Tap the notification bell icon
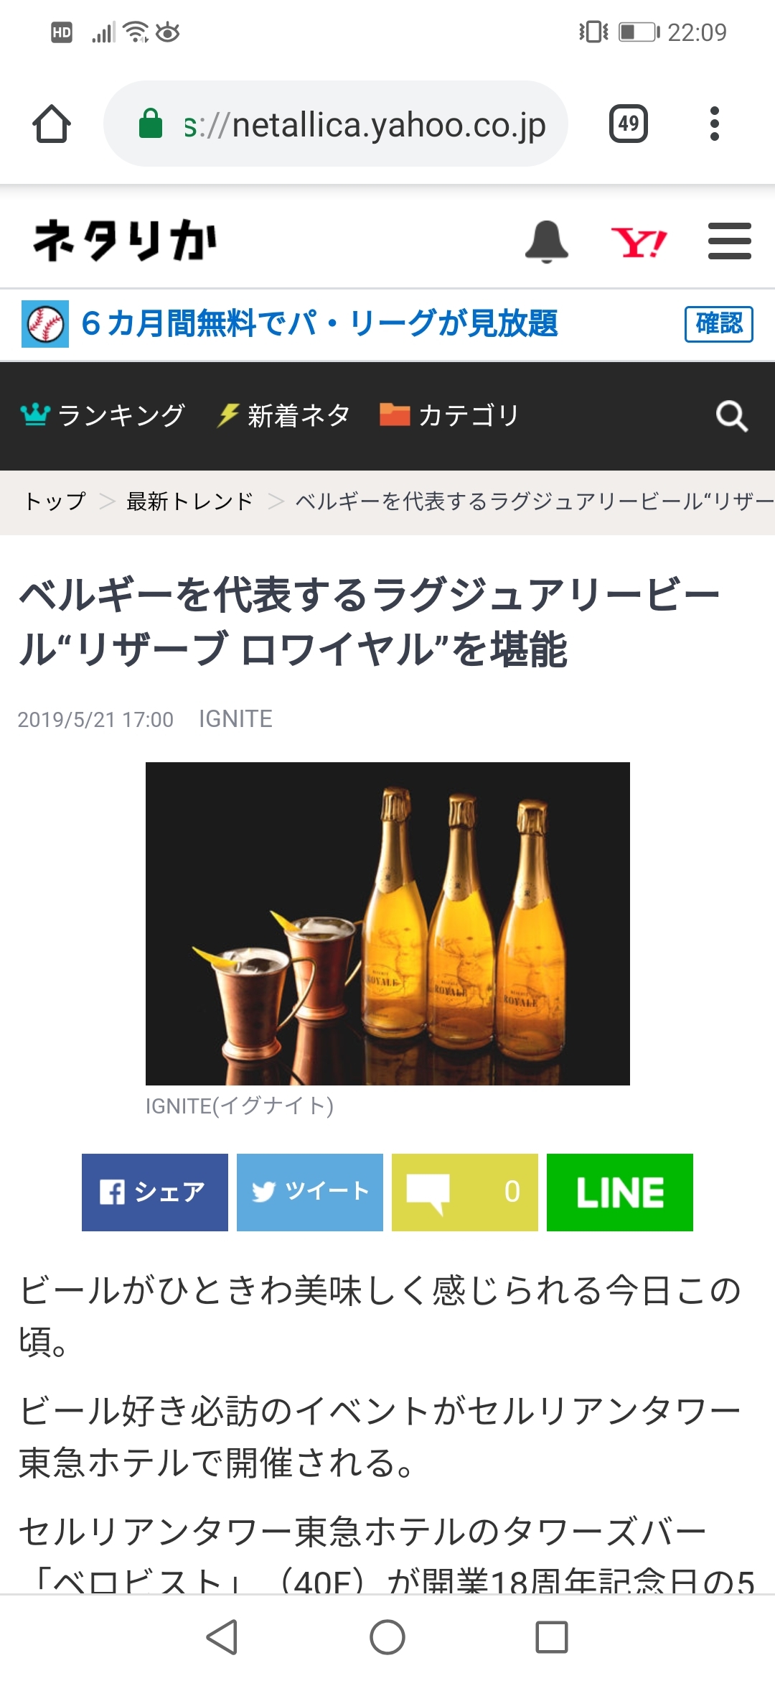Viewport: 775px width, 1681px height. click(547, 241)
